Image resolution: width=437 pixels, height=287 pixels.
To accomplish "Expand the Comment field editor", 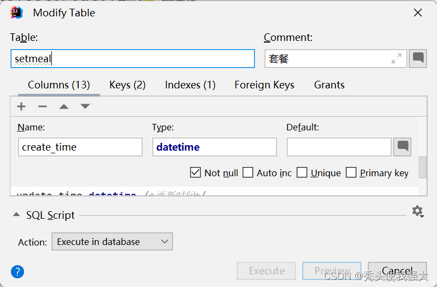I will [397, 58].
